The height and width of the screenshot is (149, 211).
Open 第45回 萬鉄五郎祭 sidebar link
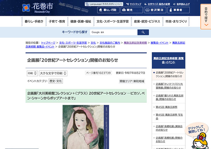click(167, 107)
